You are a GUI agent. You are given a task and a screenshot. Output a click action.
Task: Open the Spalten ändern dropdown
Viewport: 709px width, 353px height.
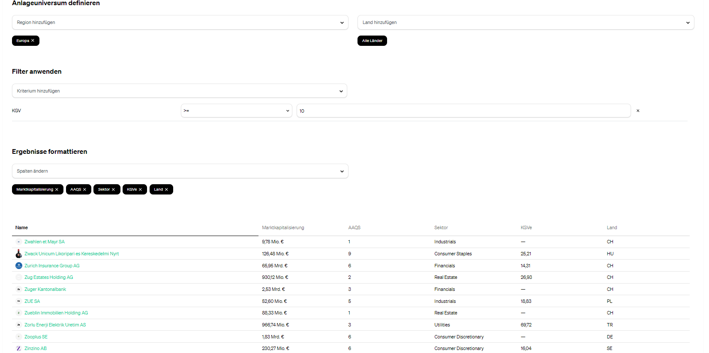pyautogui.click(x=180, y=171)
